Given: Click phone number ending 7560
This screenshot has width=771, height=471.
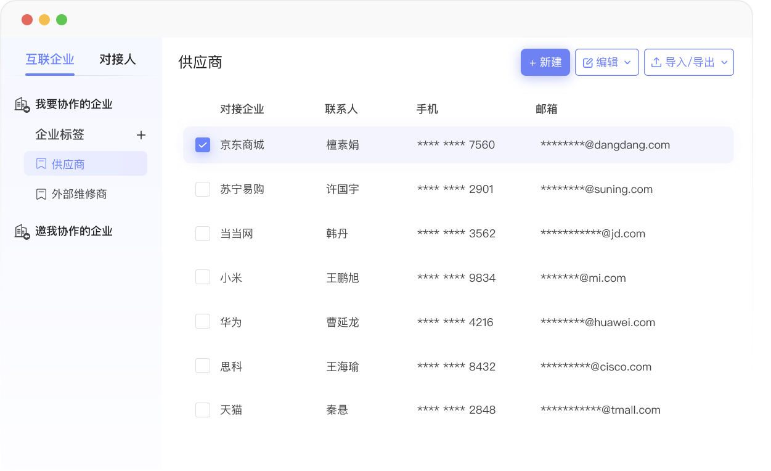Looking at the screenshot, I should pyautogui.click(x=456, y=145).
